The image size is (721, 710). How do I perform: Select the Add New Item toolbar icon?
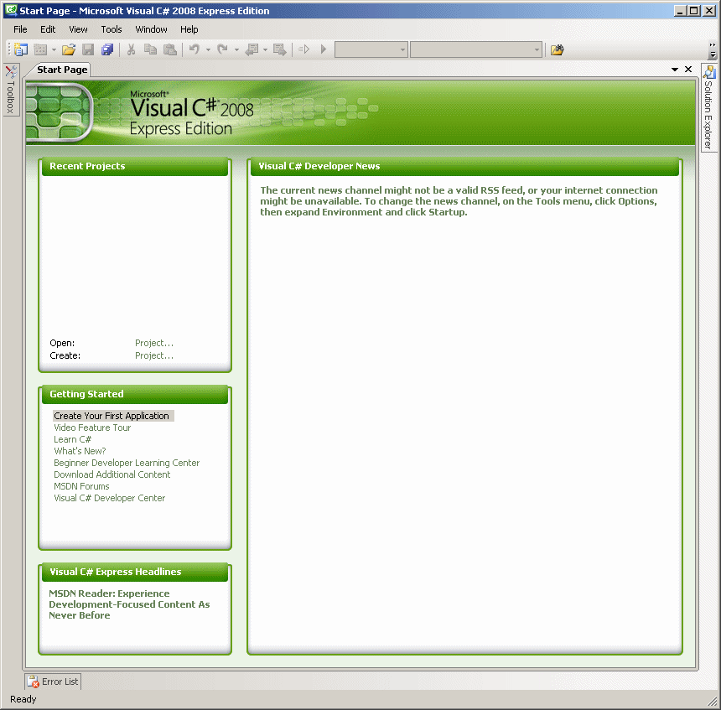pos(42,49)
